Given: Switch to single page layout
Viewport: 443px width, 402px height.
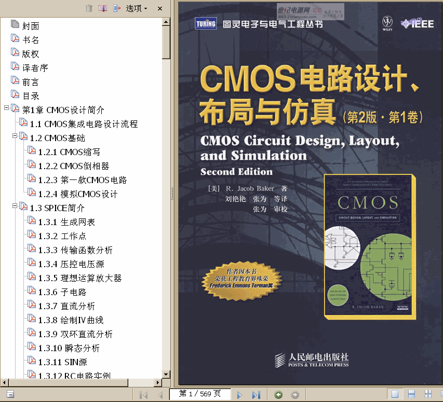Looking at the screenshot, I should click(395, 394).
